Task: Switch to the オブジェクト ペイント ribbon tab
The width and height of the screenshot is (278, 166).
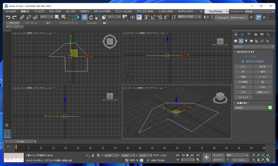Action: click(x=69, y=23)
